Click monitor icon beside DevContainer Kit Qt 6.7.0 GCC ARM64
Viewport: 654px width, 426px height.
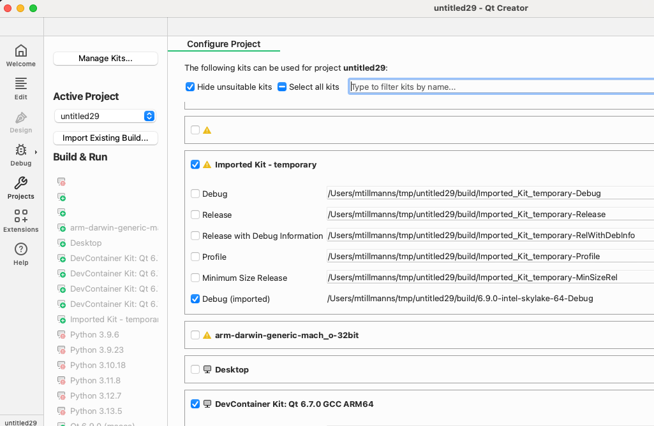tap(207, 404)
